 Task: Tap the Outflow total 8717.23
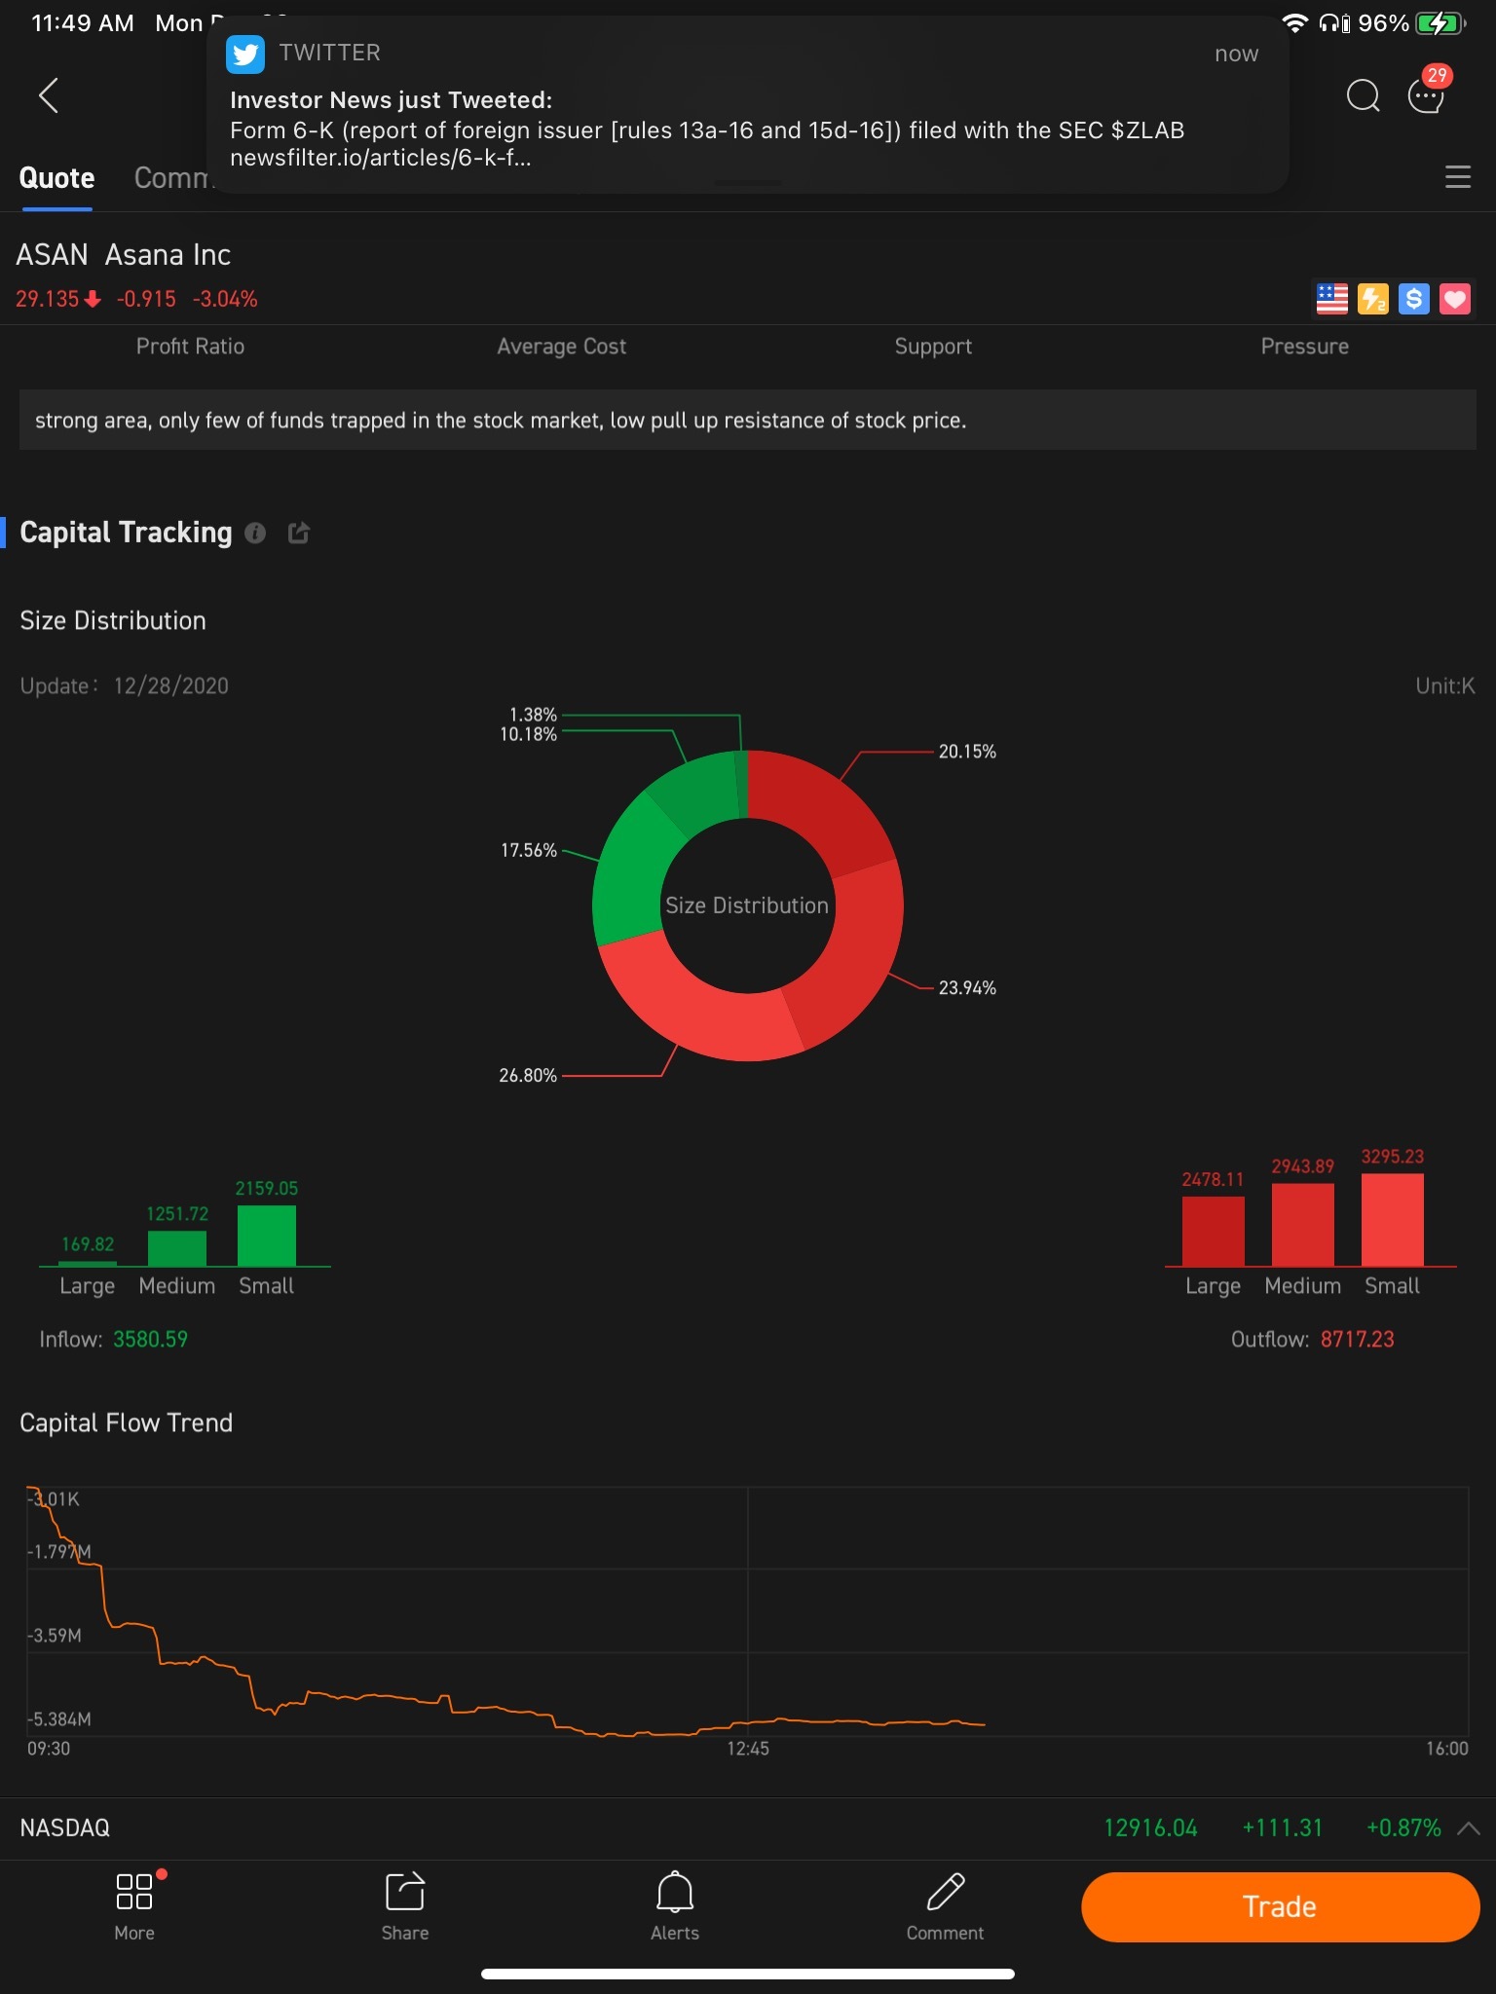pyautogui.click(x=1358, y=1340)
